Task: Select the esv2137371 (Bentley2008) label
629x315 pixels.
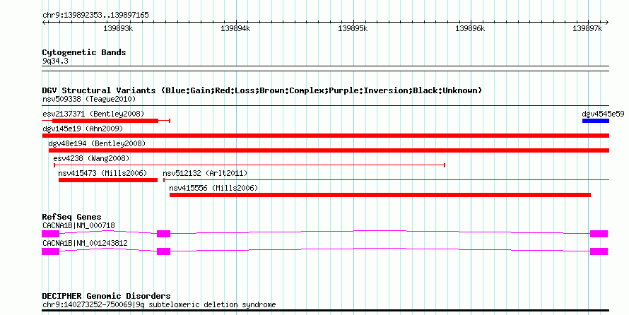Action: [x=93, y=114]
